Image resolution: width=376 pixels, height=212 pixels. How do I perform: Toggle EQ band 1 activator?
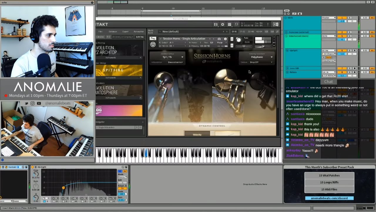[44, 201]
